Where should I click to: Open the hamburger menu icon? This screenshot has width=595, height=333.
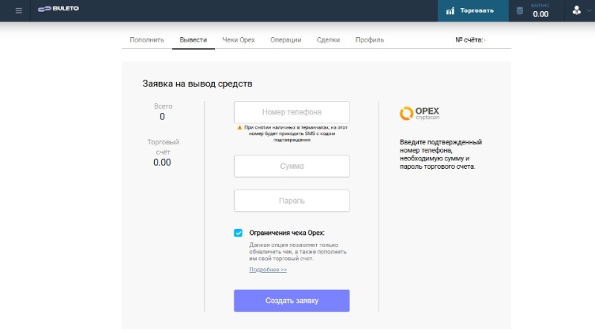[18, 10]
